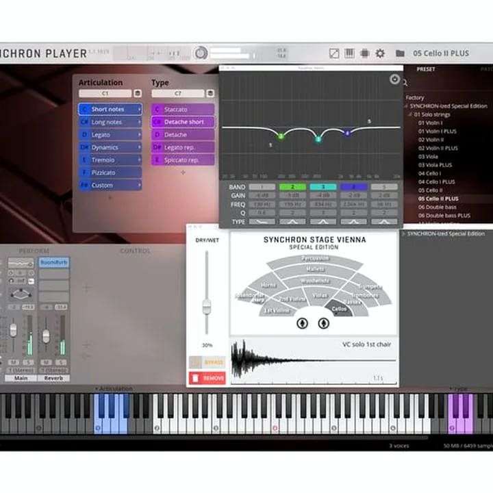The image size is (493, 493).
Task: Expand Long notes articulation arrow
Action: tap(139, 122)
